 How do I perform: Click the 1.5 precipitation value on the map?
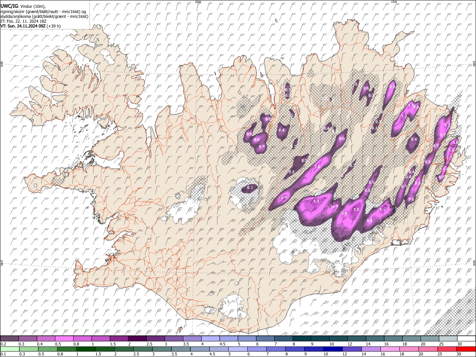(x=356, y=210)
